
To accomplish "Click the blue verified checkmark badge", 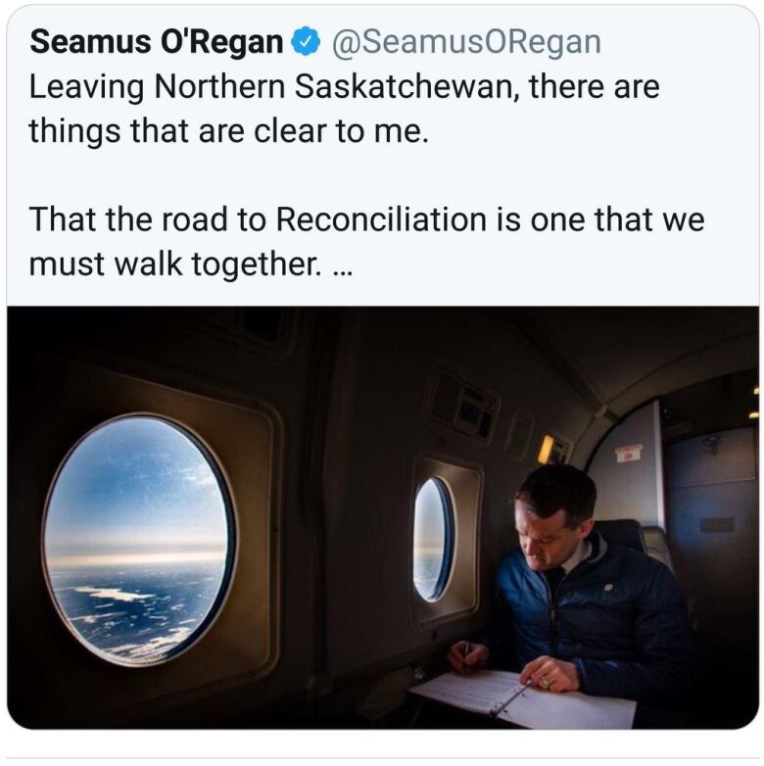I will [306, 42].
